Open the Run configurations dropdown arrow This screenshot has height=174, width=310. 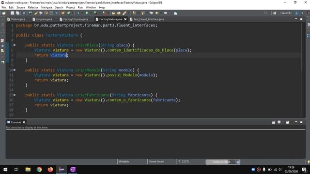pyautogui.click(x=91, y=13)
